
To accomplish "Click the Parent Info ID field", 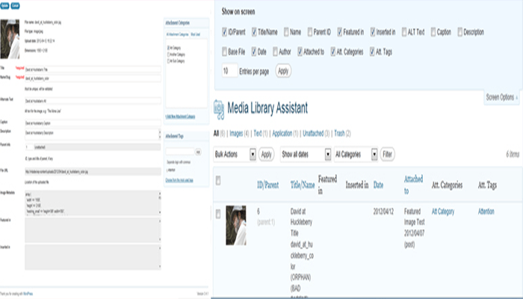I will pyautogui.click(x=29, y=147).
